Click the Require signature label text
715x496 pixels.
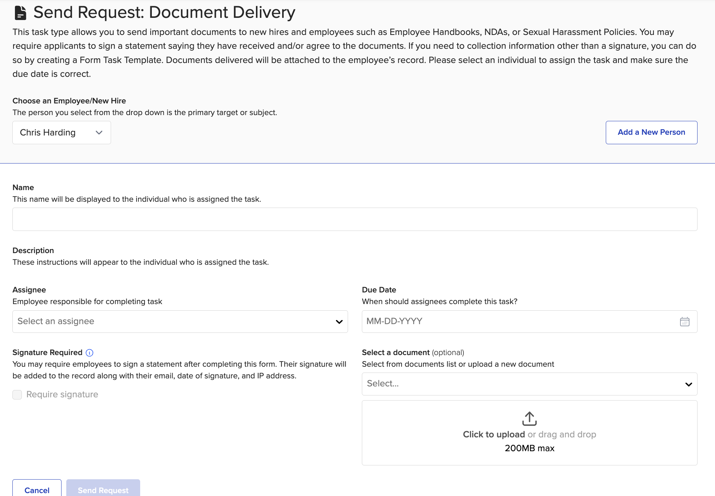(62, 394)
